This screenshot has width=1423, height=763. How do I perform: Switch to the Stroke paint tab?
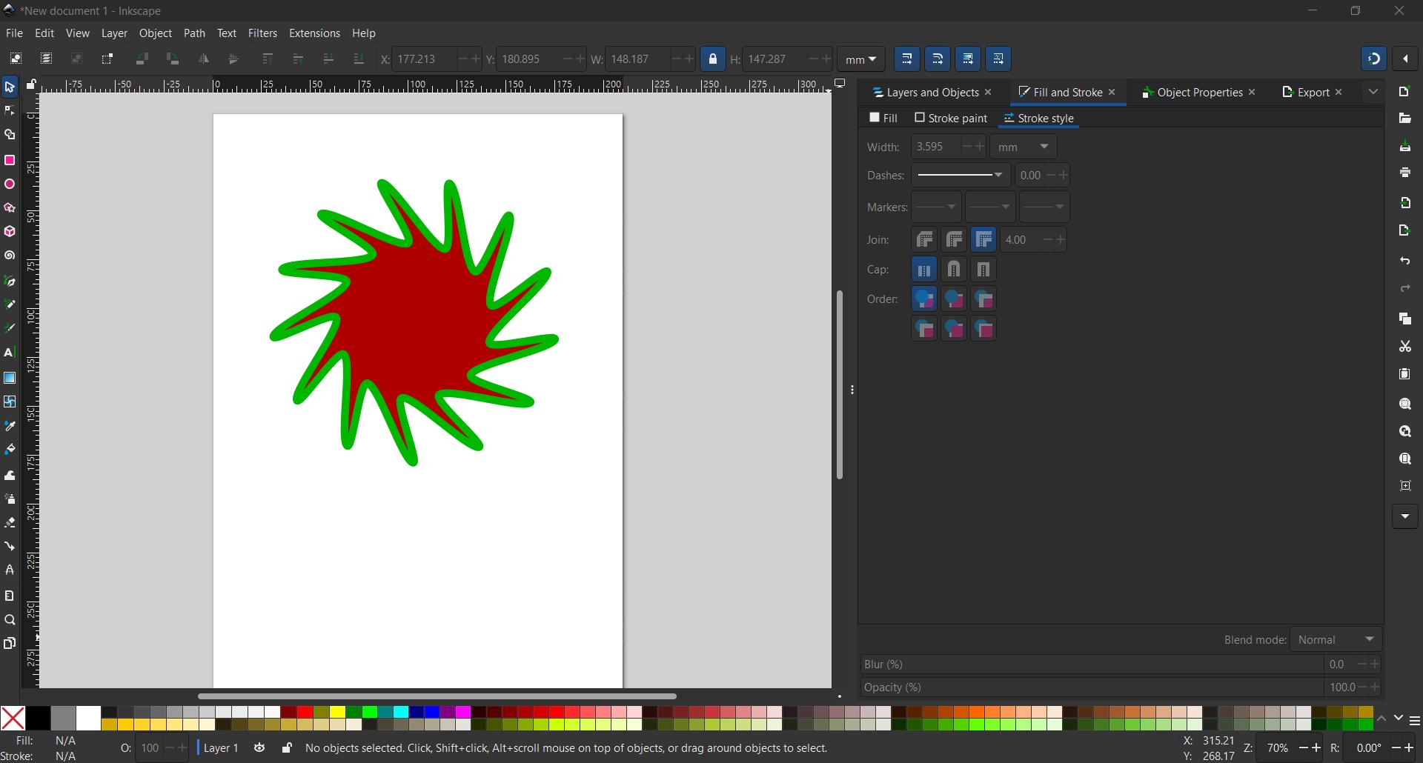coord(951,119)
